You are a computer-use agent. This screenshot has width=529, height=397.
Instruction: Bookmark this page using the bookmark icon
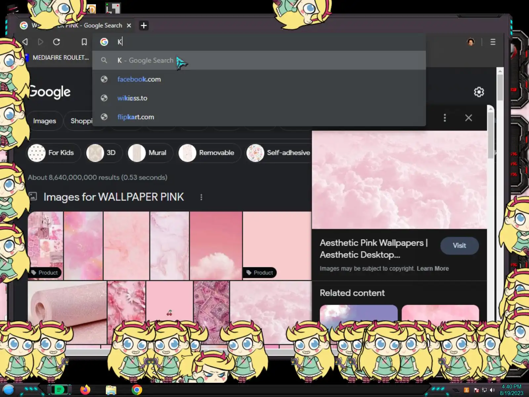tap(84, 42)
